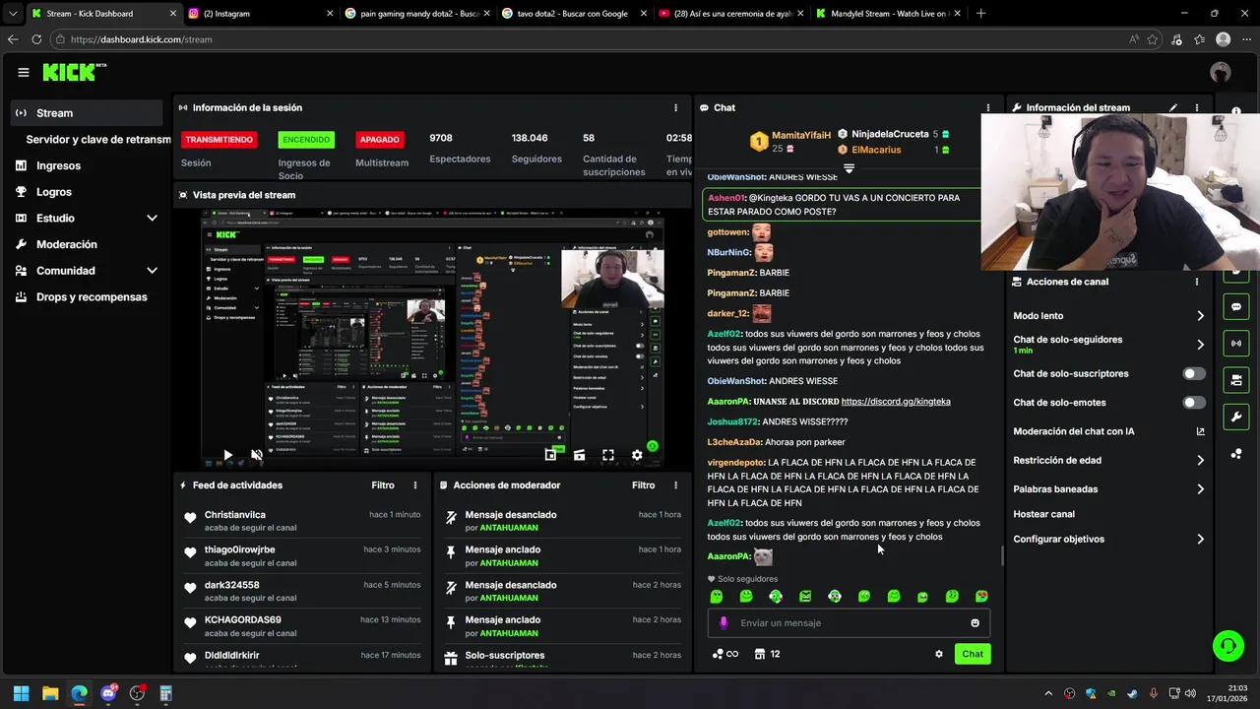Open Acciones de canal three-dot menu

pos(1197,282)
